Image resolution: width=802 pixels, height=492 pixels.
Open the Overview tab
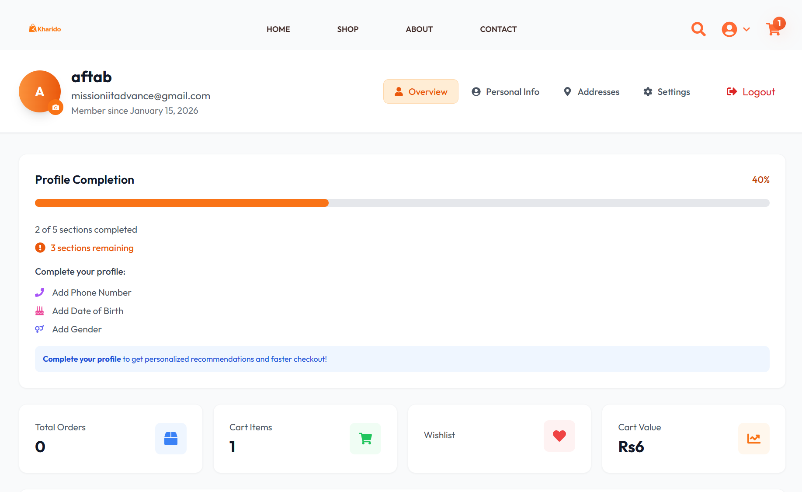420,91
